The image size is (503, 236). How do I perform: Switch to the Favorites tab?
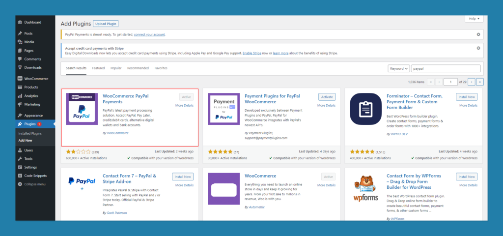161,68
